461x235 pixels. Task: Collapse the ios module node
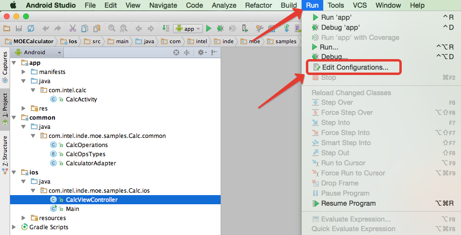13,172
